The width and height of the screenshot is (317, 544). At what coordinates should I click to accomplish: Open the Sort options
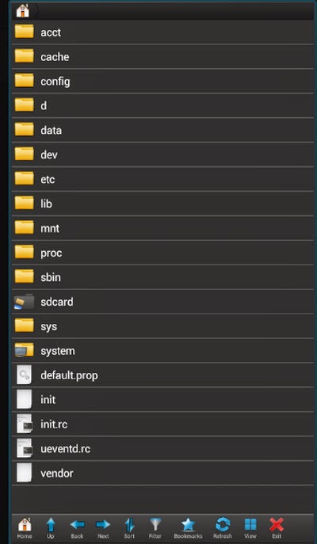click(129, 527)
